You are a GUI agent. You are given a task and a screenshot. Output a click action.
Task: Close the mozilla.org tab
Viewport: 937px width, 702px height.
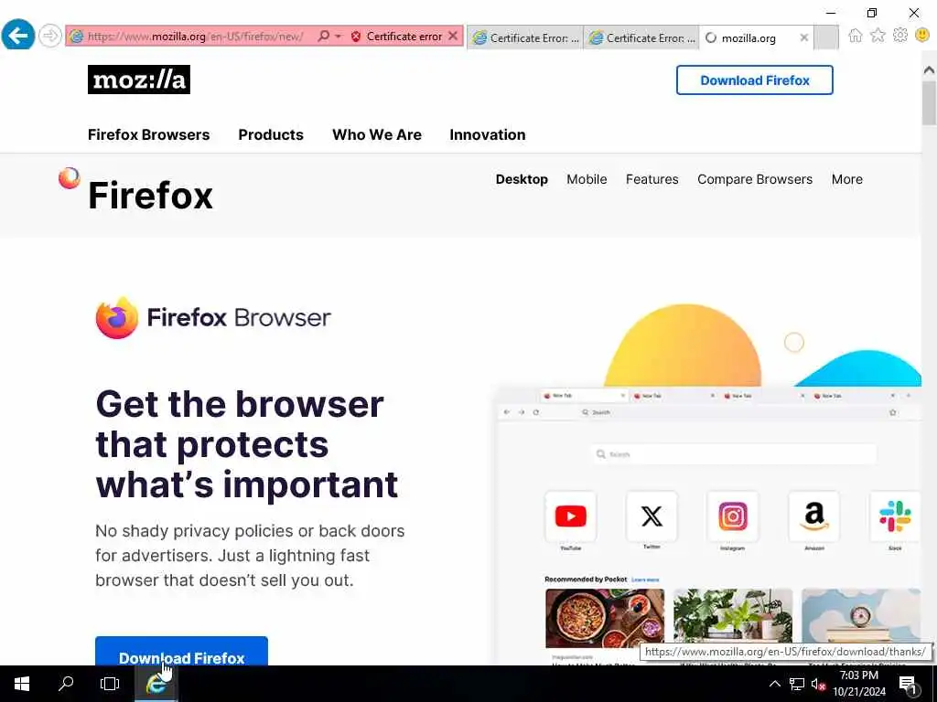804,37
